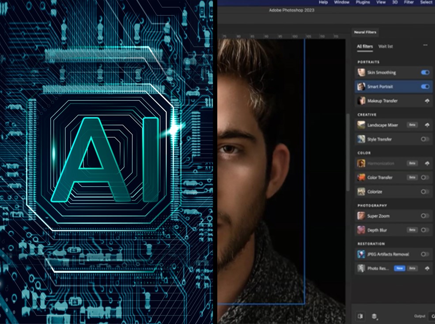Click the Beta badge on Color Transfer
The image size is (435, 324).
click(412, 177)
